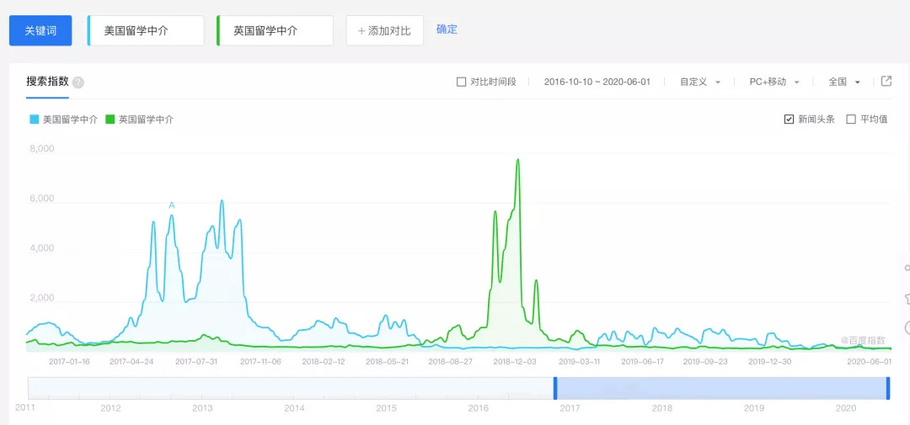Click the help icon beside 搜索指数

point(78,82)
